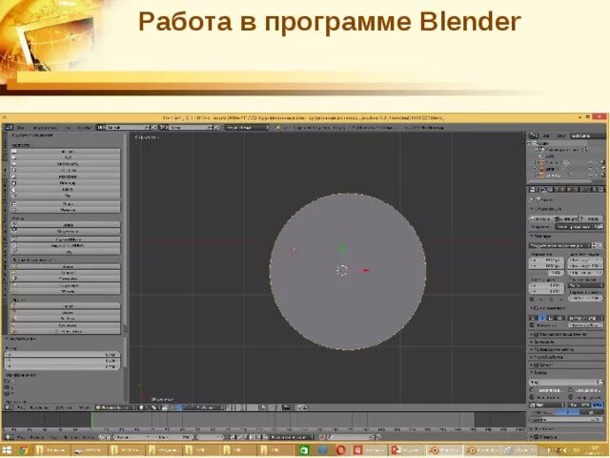Click the Audio render button

point(591,219)
